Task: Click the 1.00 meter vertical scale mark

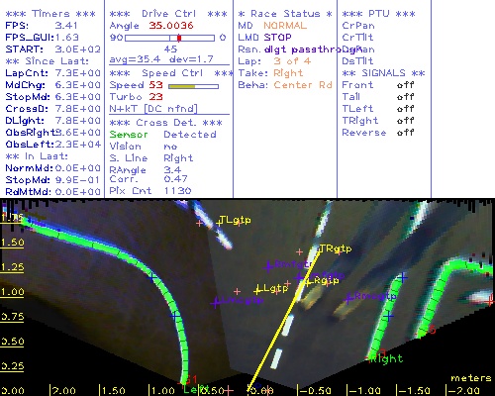Action: click(12, 292)
